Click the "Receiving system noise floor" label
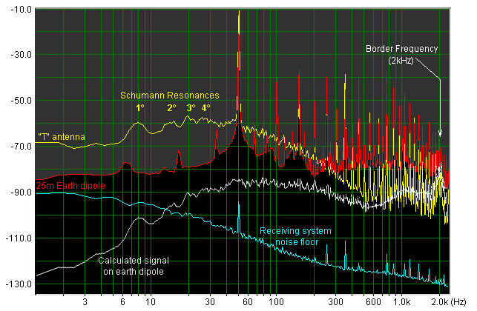The height and width of the screenshot is (311, 477). click(295, 236)
